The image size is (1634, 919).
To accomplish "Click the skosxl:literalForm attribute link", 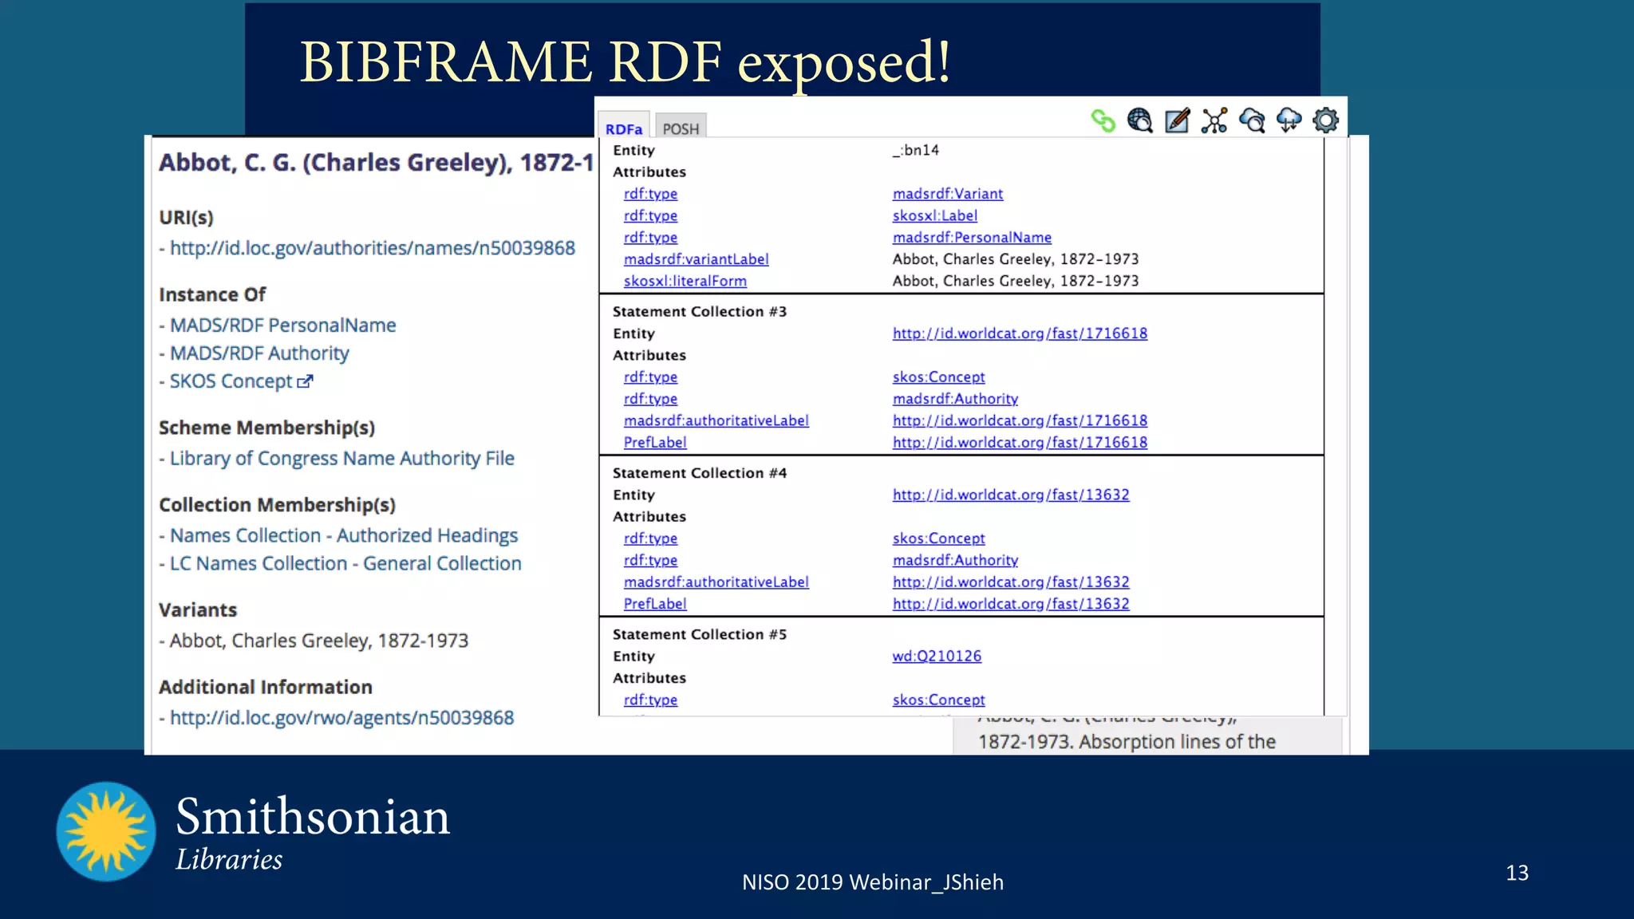I will click(685, 281).
